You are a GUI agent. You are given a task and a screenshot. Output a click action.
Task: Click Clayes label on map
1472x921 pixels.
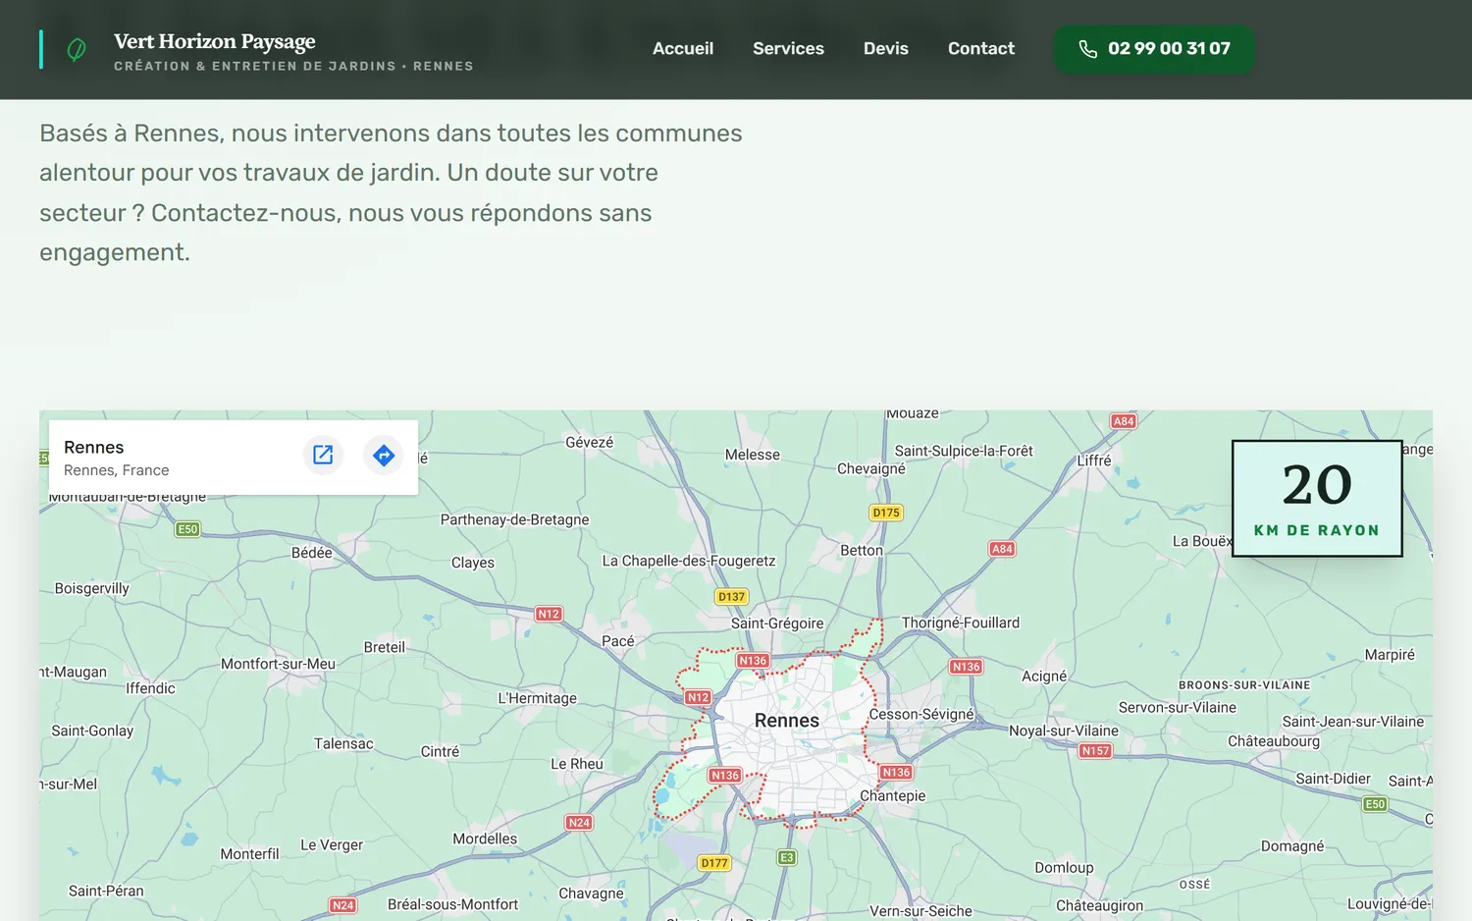473,563
